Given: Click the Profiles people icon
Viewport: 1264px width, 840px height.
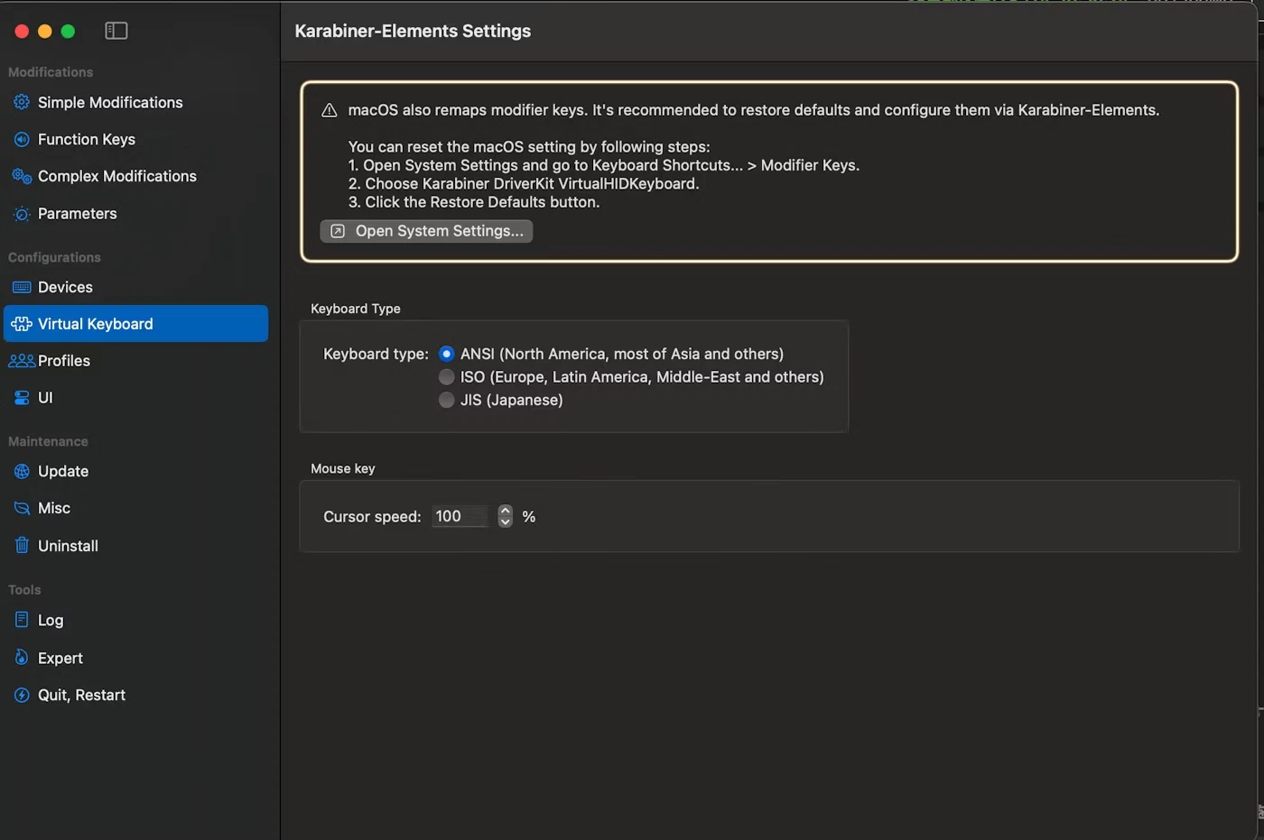Looking at the screenshot, I should tap(22, 361).
